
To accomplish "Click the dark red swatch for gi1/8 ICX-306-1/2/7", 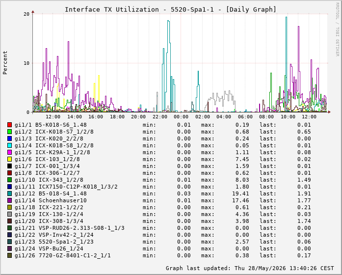I will click(9, 173).
